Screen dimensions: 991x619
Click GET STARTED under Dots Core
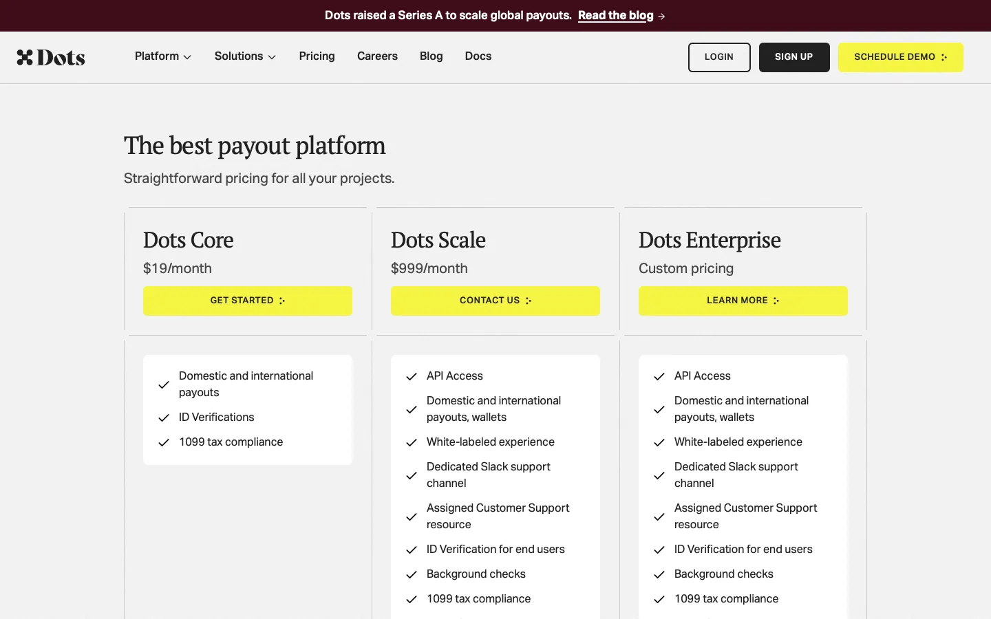pyautogui.click(x=248, y=301)
